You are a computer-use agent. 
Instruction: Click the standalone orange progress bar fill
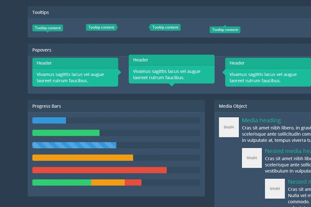82,158
